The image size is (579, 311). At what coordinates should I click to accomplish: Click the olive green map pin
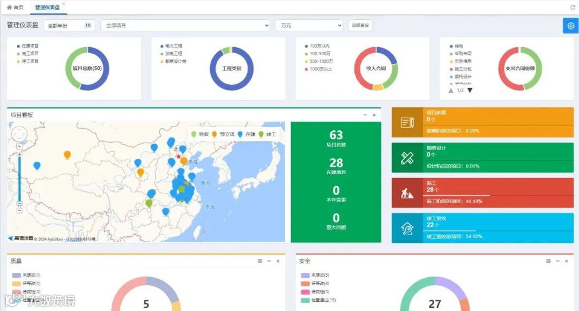point(149,203)
